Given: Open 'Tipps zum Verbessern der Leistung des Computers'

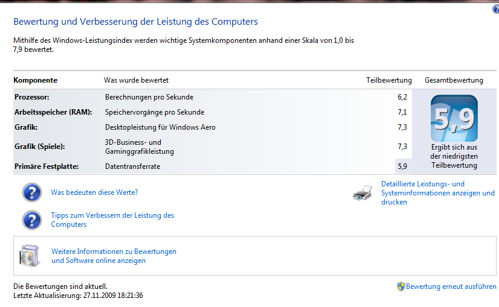Looking at the screenshot, I should [112, 220].
